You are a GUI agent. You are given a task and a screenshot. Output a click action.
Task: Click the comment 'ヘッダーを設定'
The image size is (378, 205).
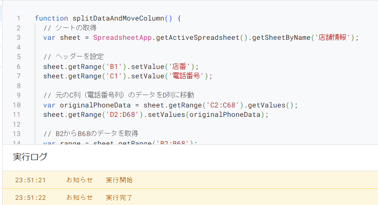click(x=80, y=57)
